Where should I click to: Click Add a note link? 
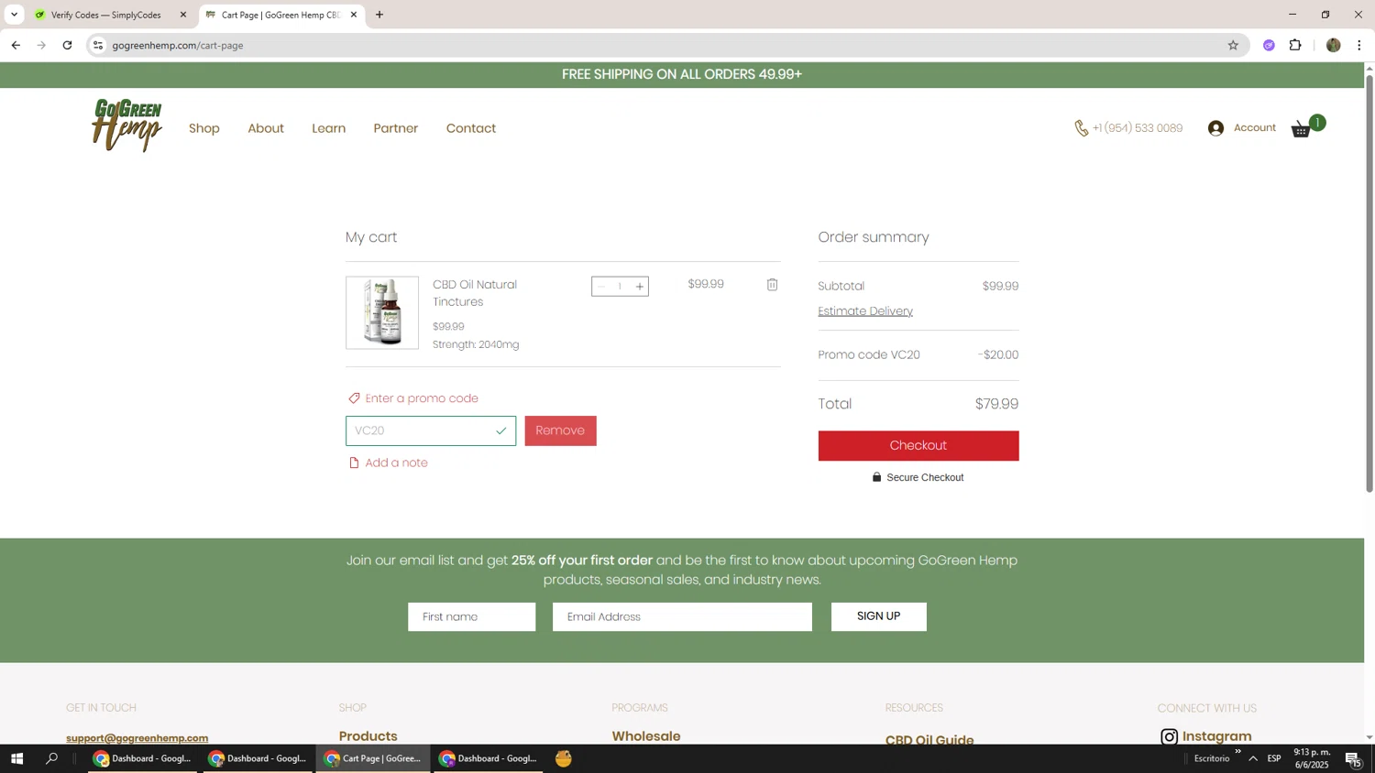pyautogui.click(x=396, y=463)
